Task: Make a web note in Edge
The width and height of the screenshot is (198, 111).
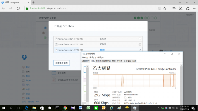Action: coord(181,8)
